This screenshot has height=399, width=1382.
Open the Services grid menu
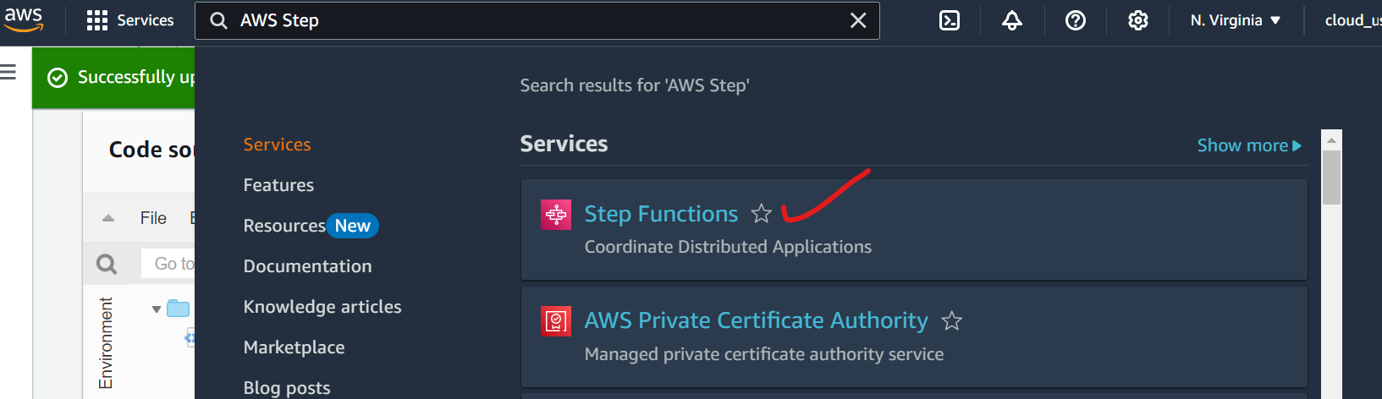click(x=130, y=20)
